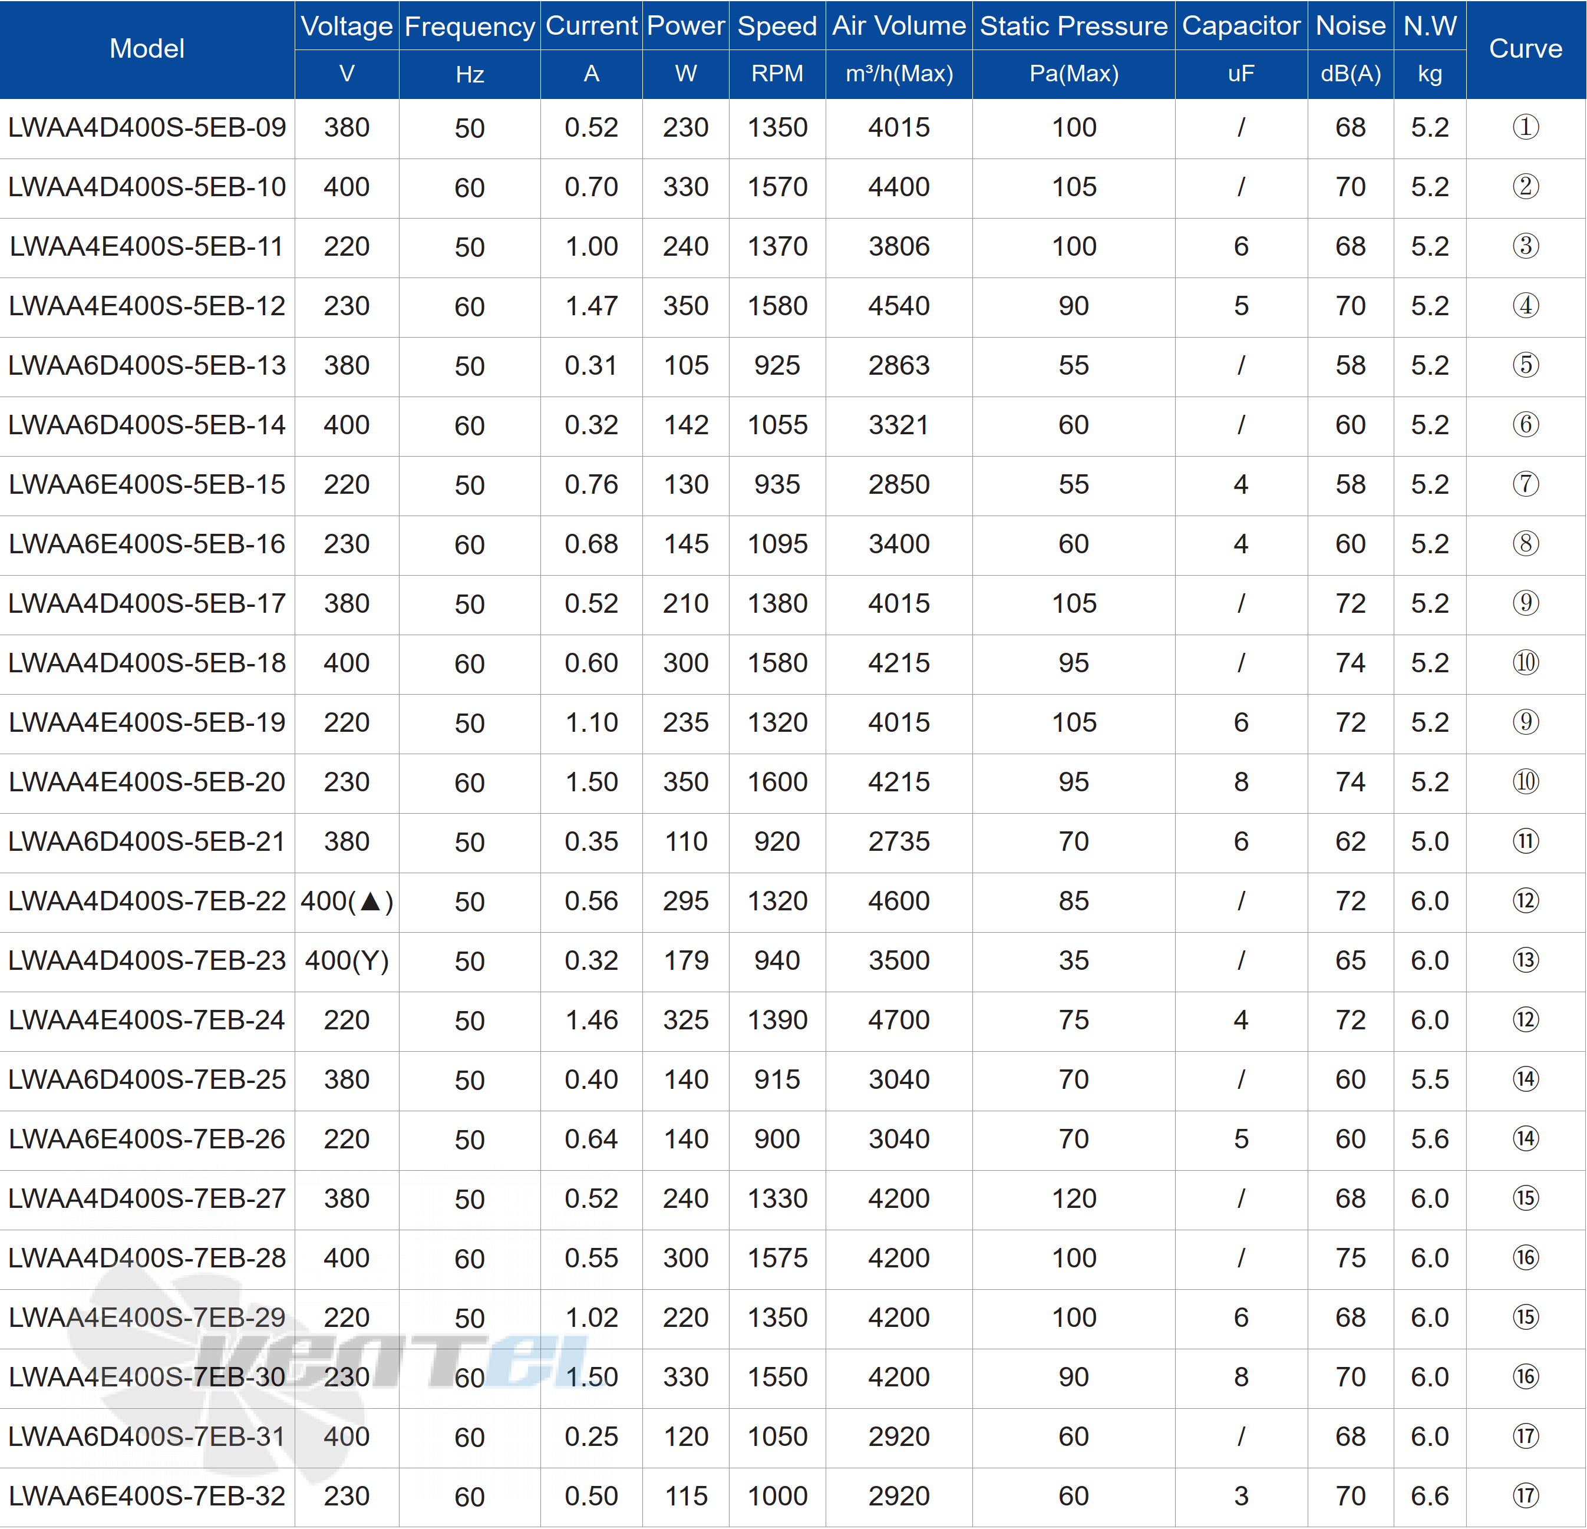The image size is (1587, 1529).
Task: Click curve marker ⑪ for 5EB-21
Action: click(1526, 842)
